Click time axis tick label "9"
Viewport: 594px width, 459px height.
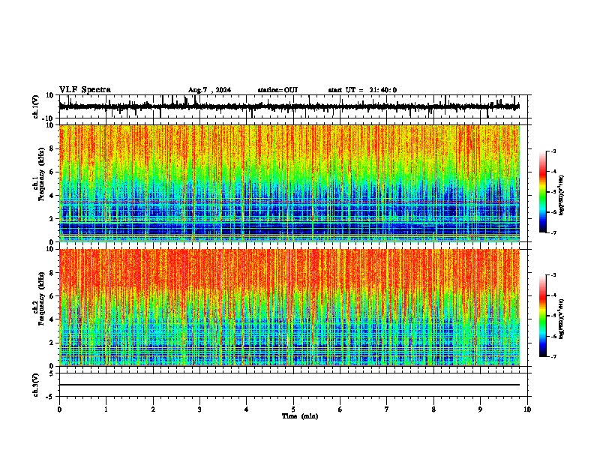(480, 409)
